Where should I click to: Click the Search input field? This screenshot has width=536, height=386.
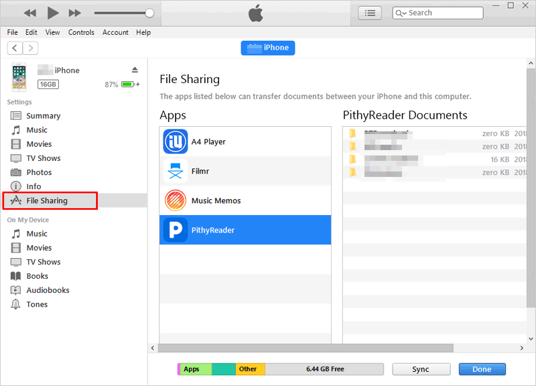[x=438, y=13]
